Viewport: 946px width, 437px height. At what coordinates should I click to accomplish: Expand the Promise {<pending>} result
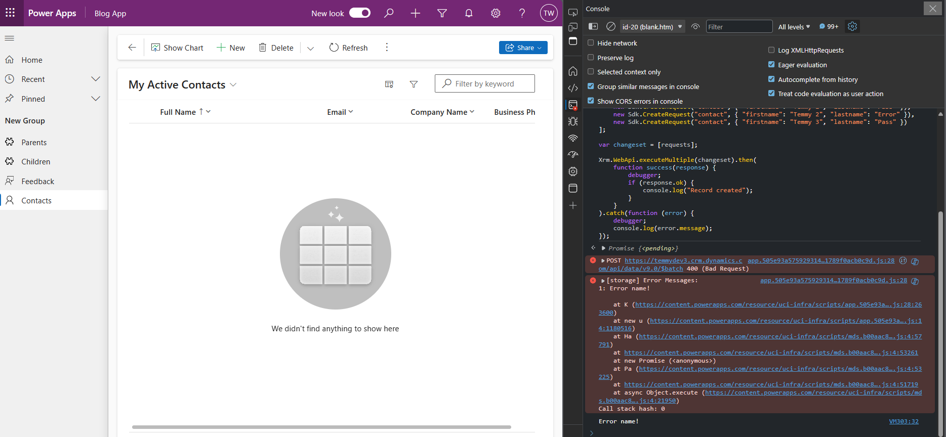click(x=603, y=248)
